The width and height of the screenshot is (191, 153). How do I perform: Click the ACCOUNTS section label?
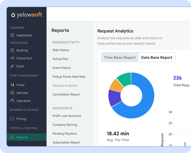[x=63, y=108]
